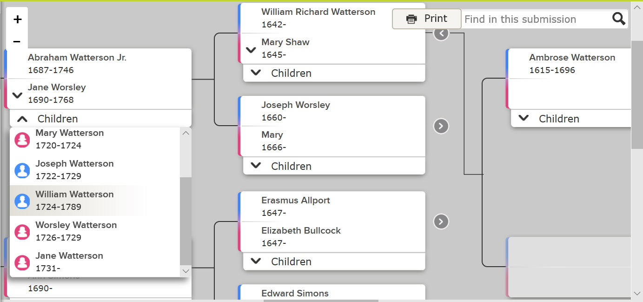Collapse Children list under Abraham Watterson Jr.
The width and height of the screenshot is (643, 302).
click(x=22, y=119)
